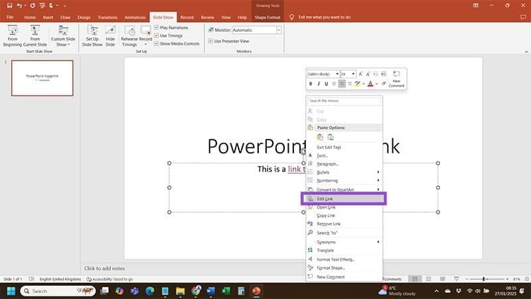
Task: Apply red font colour in mini toolbar
Action: point(370,84)
